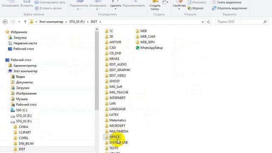Go up one folder level

25,22
